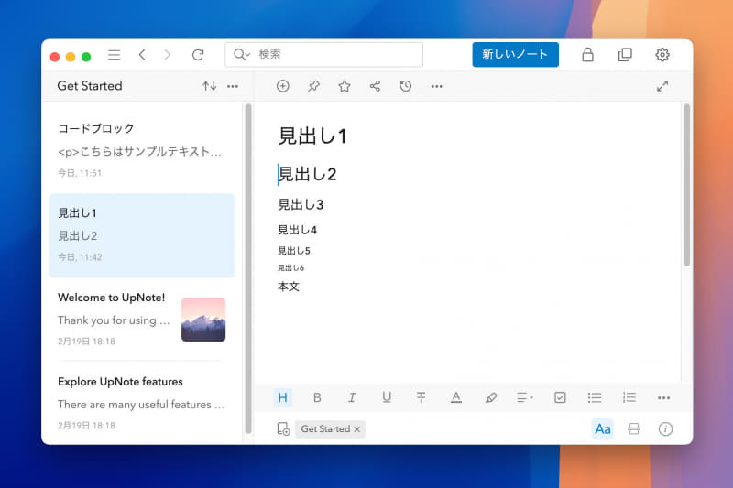Pin the current note
This screenshot has height=488, width=733.
pyautogui.click(x=313, y=86)
